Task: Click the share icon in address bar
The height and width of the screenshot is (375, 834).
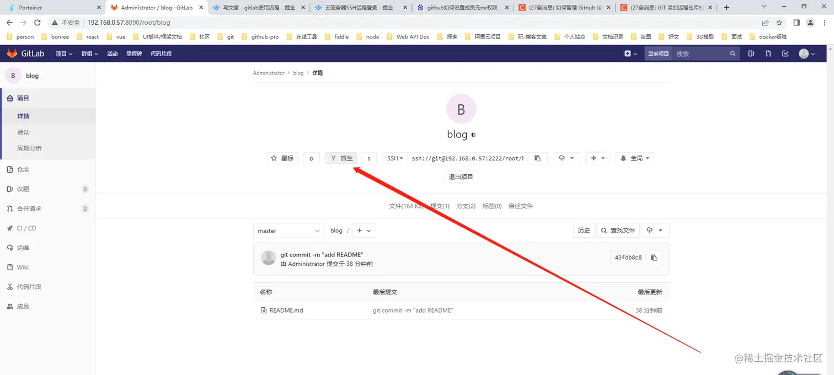Action: 765,23
